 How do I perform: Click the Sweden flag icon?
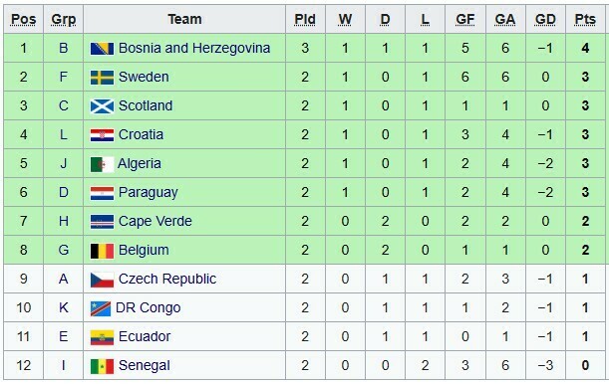pyautogui.click(x=102, y=78)
